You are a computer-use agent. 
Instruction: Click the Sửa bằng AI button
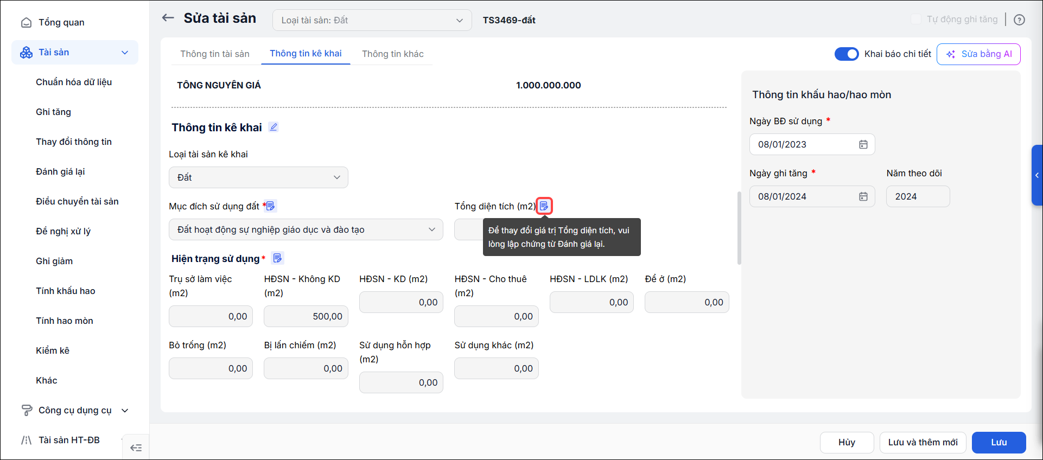click(x=978, y=54)
